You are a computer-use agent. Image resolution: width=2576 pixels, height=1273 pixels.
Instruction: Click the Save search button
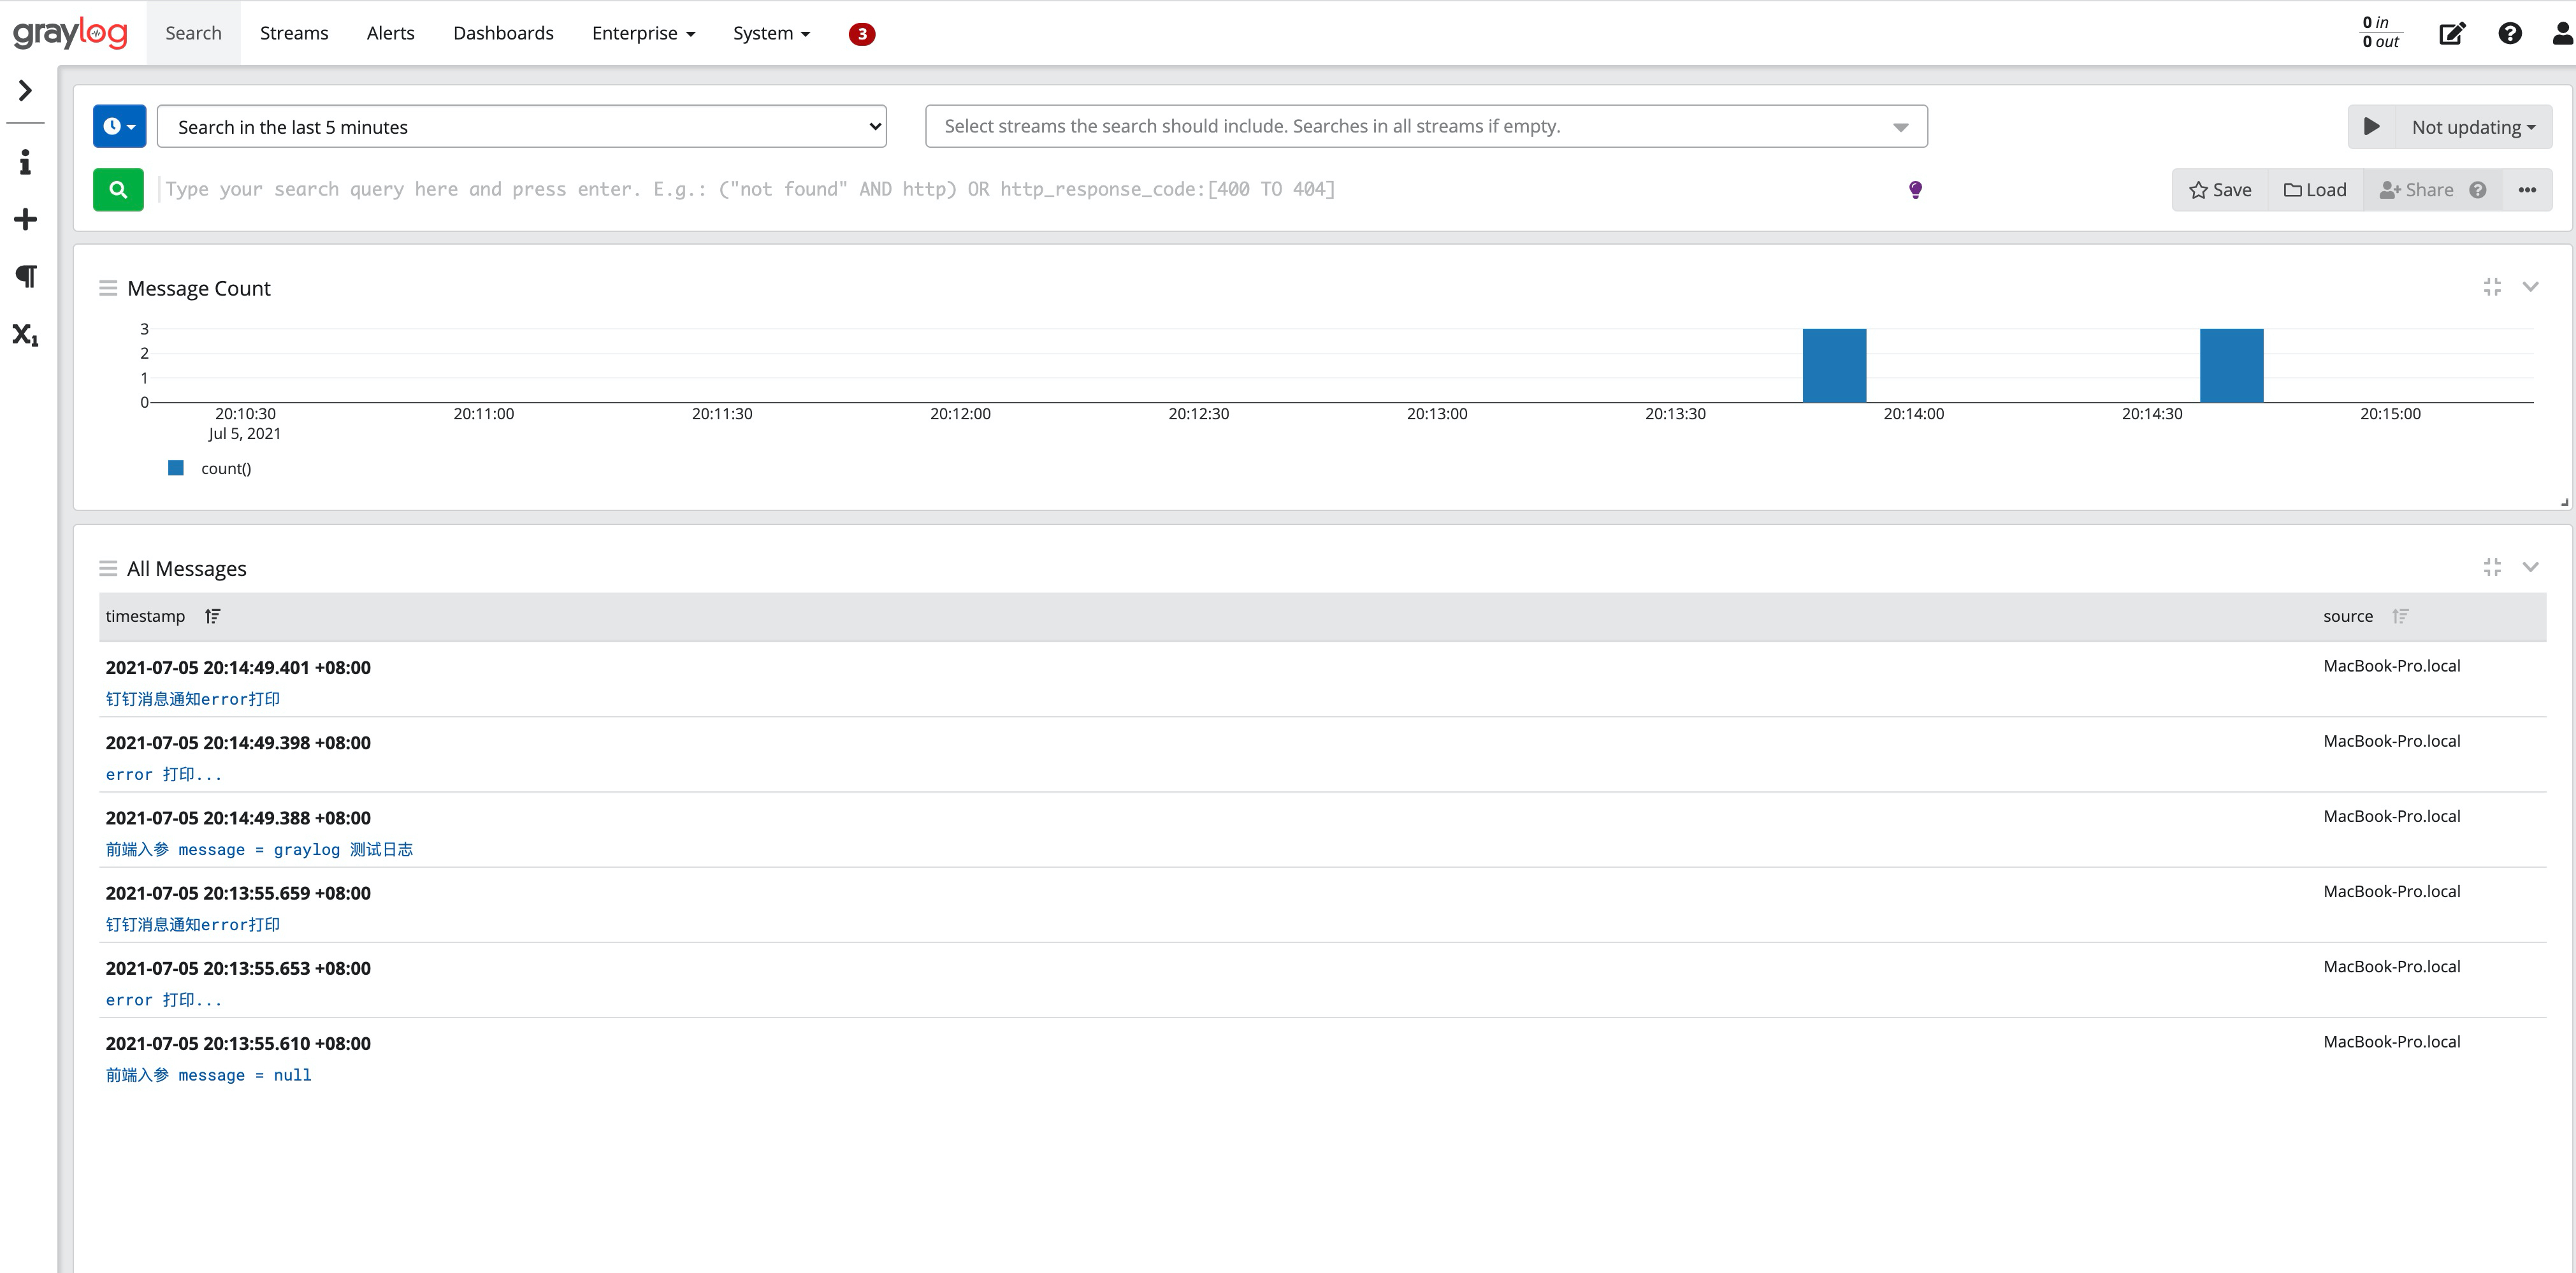2220,189
